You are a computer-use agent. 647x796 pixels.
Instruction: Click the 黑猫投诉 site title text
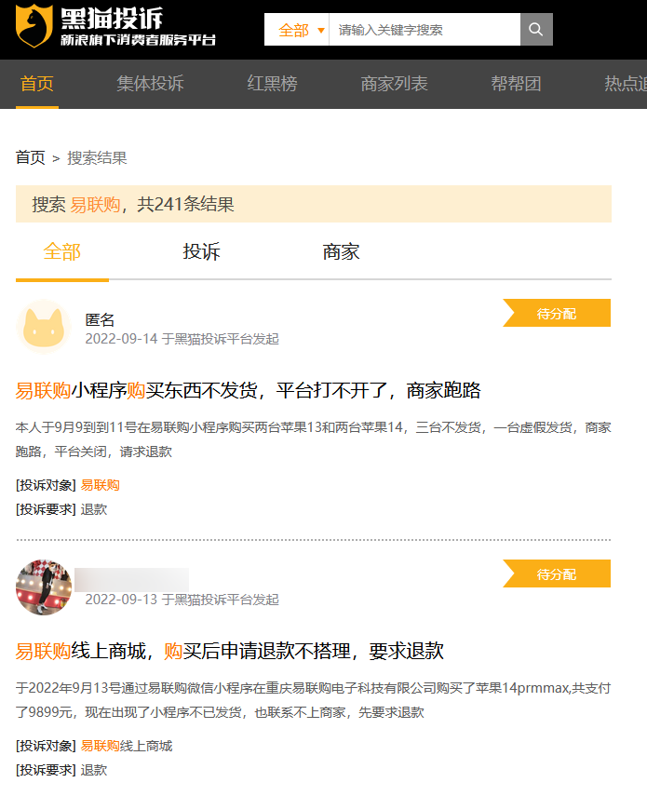[112, 19]
